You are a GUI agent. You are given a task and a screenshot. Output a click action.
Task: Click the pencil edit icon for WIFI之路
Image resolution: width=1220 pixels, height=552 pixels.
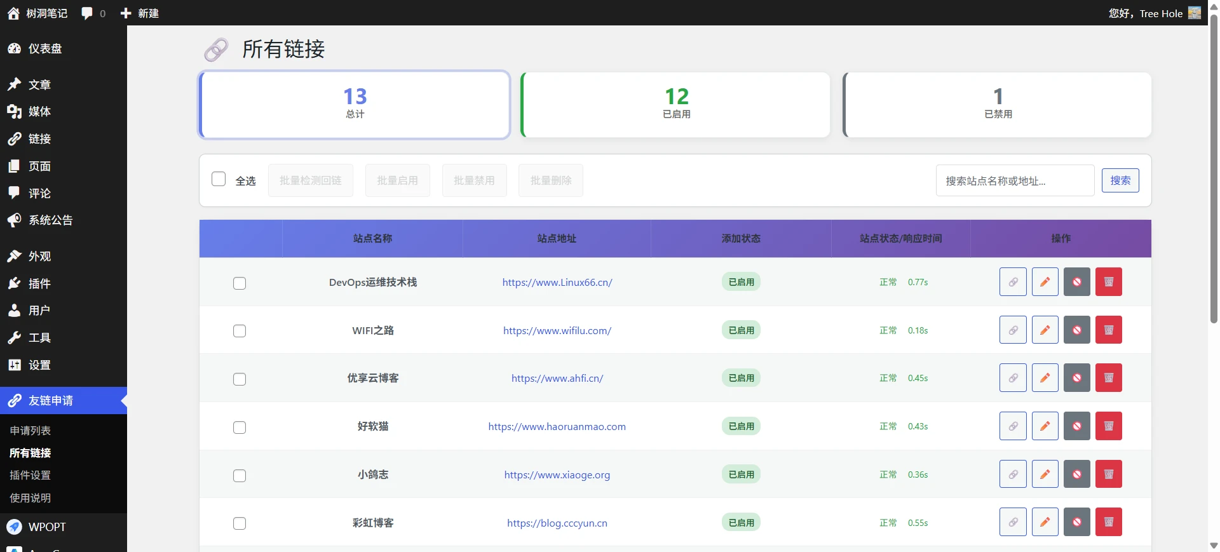click(x=1045, y=330)
